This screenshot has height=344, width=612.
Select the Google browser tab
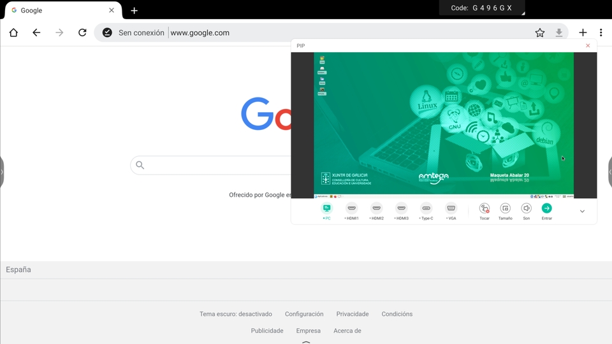coord(61,11)
